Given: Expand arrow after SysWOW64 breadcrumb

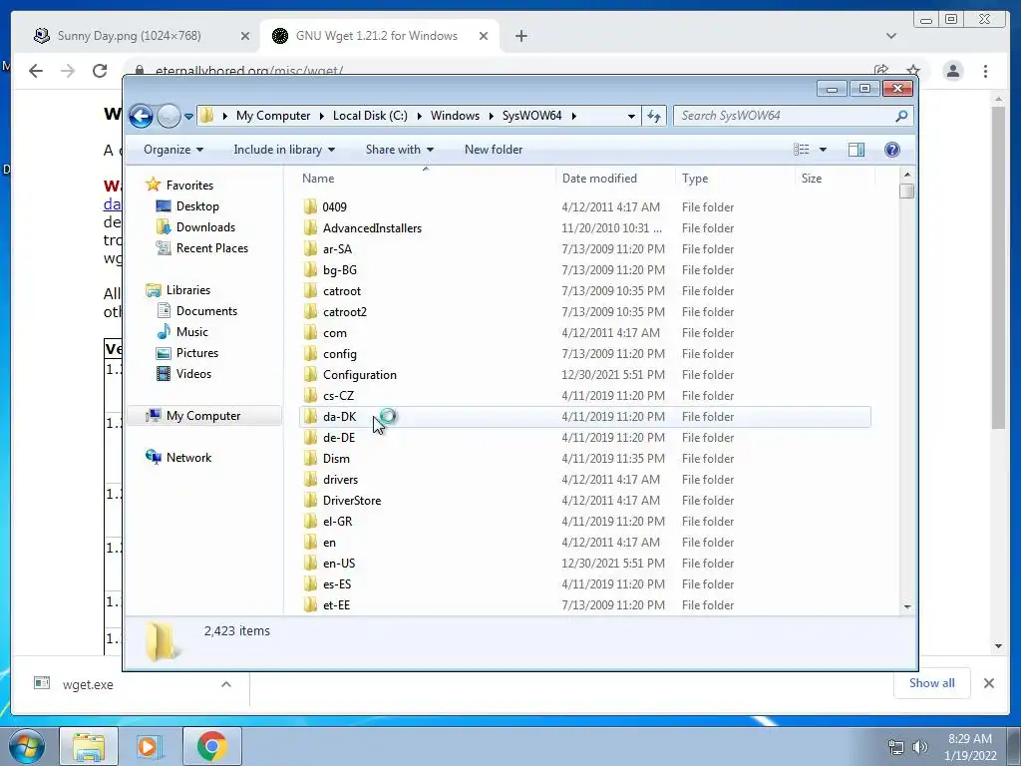Looking at the screenshot, I should (573, 116).
